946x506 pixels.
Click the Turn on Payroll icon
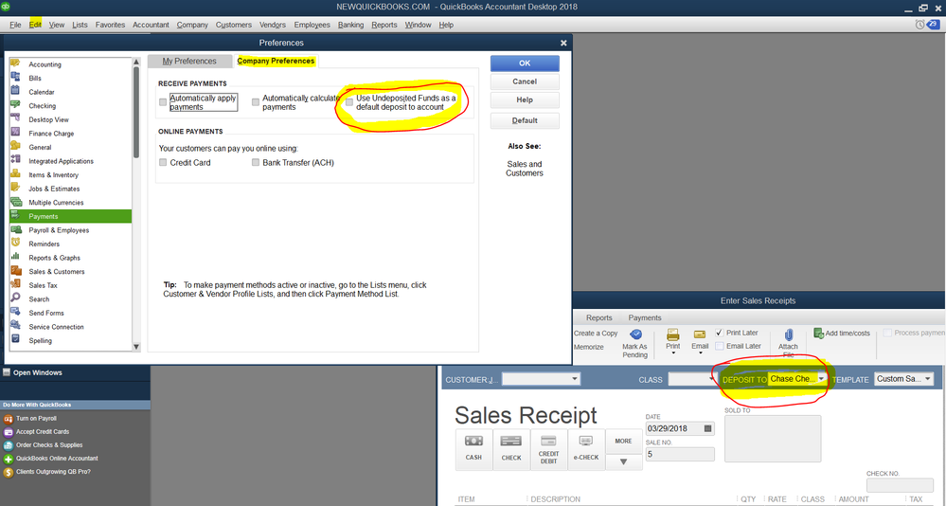[9, 419]
